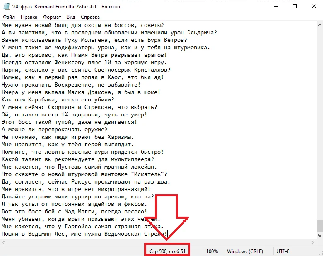The height and width of the screenshot is (256, 323).
Task: Click line about ловить красные ауры
Action: pyautogui.click(x=82, y=152)
